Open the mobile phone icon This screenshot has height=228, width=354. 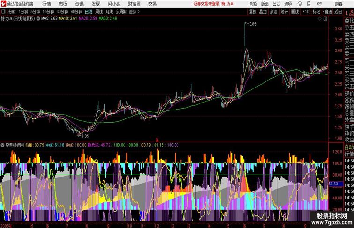click(x=309, y=4)
